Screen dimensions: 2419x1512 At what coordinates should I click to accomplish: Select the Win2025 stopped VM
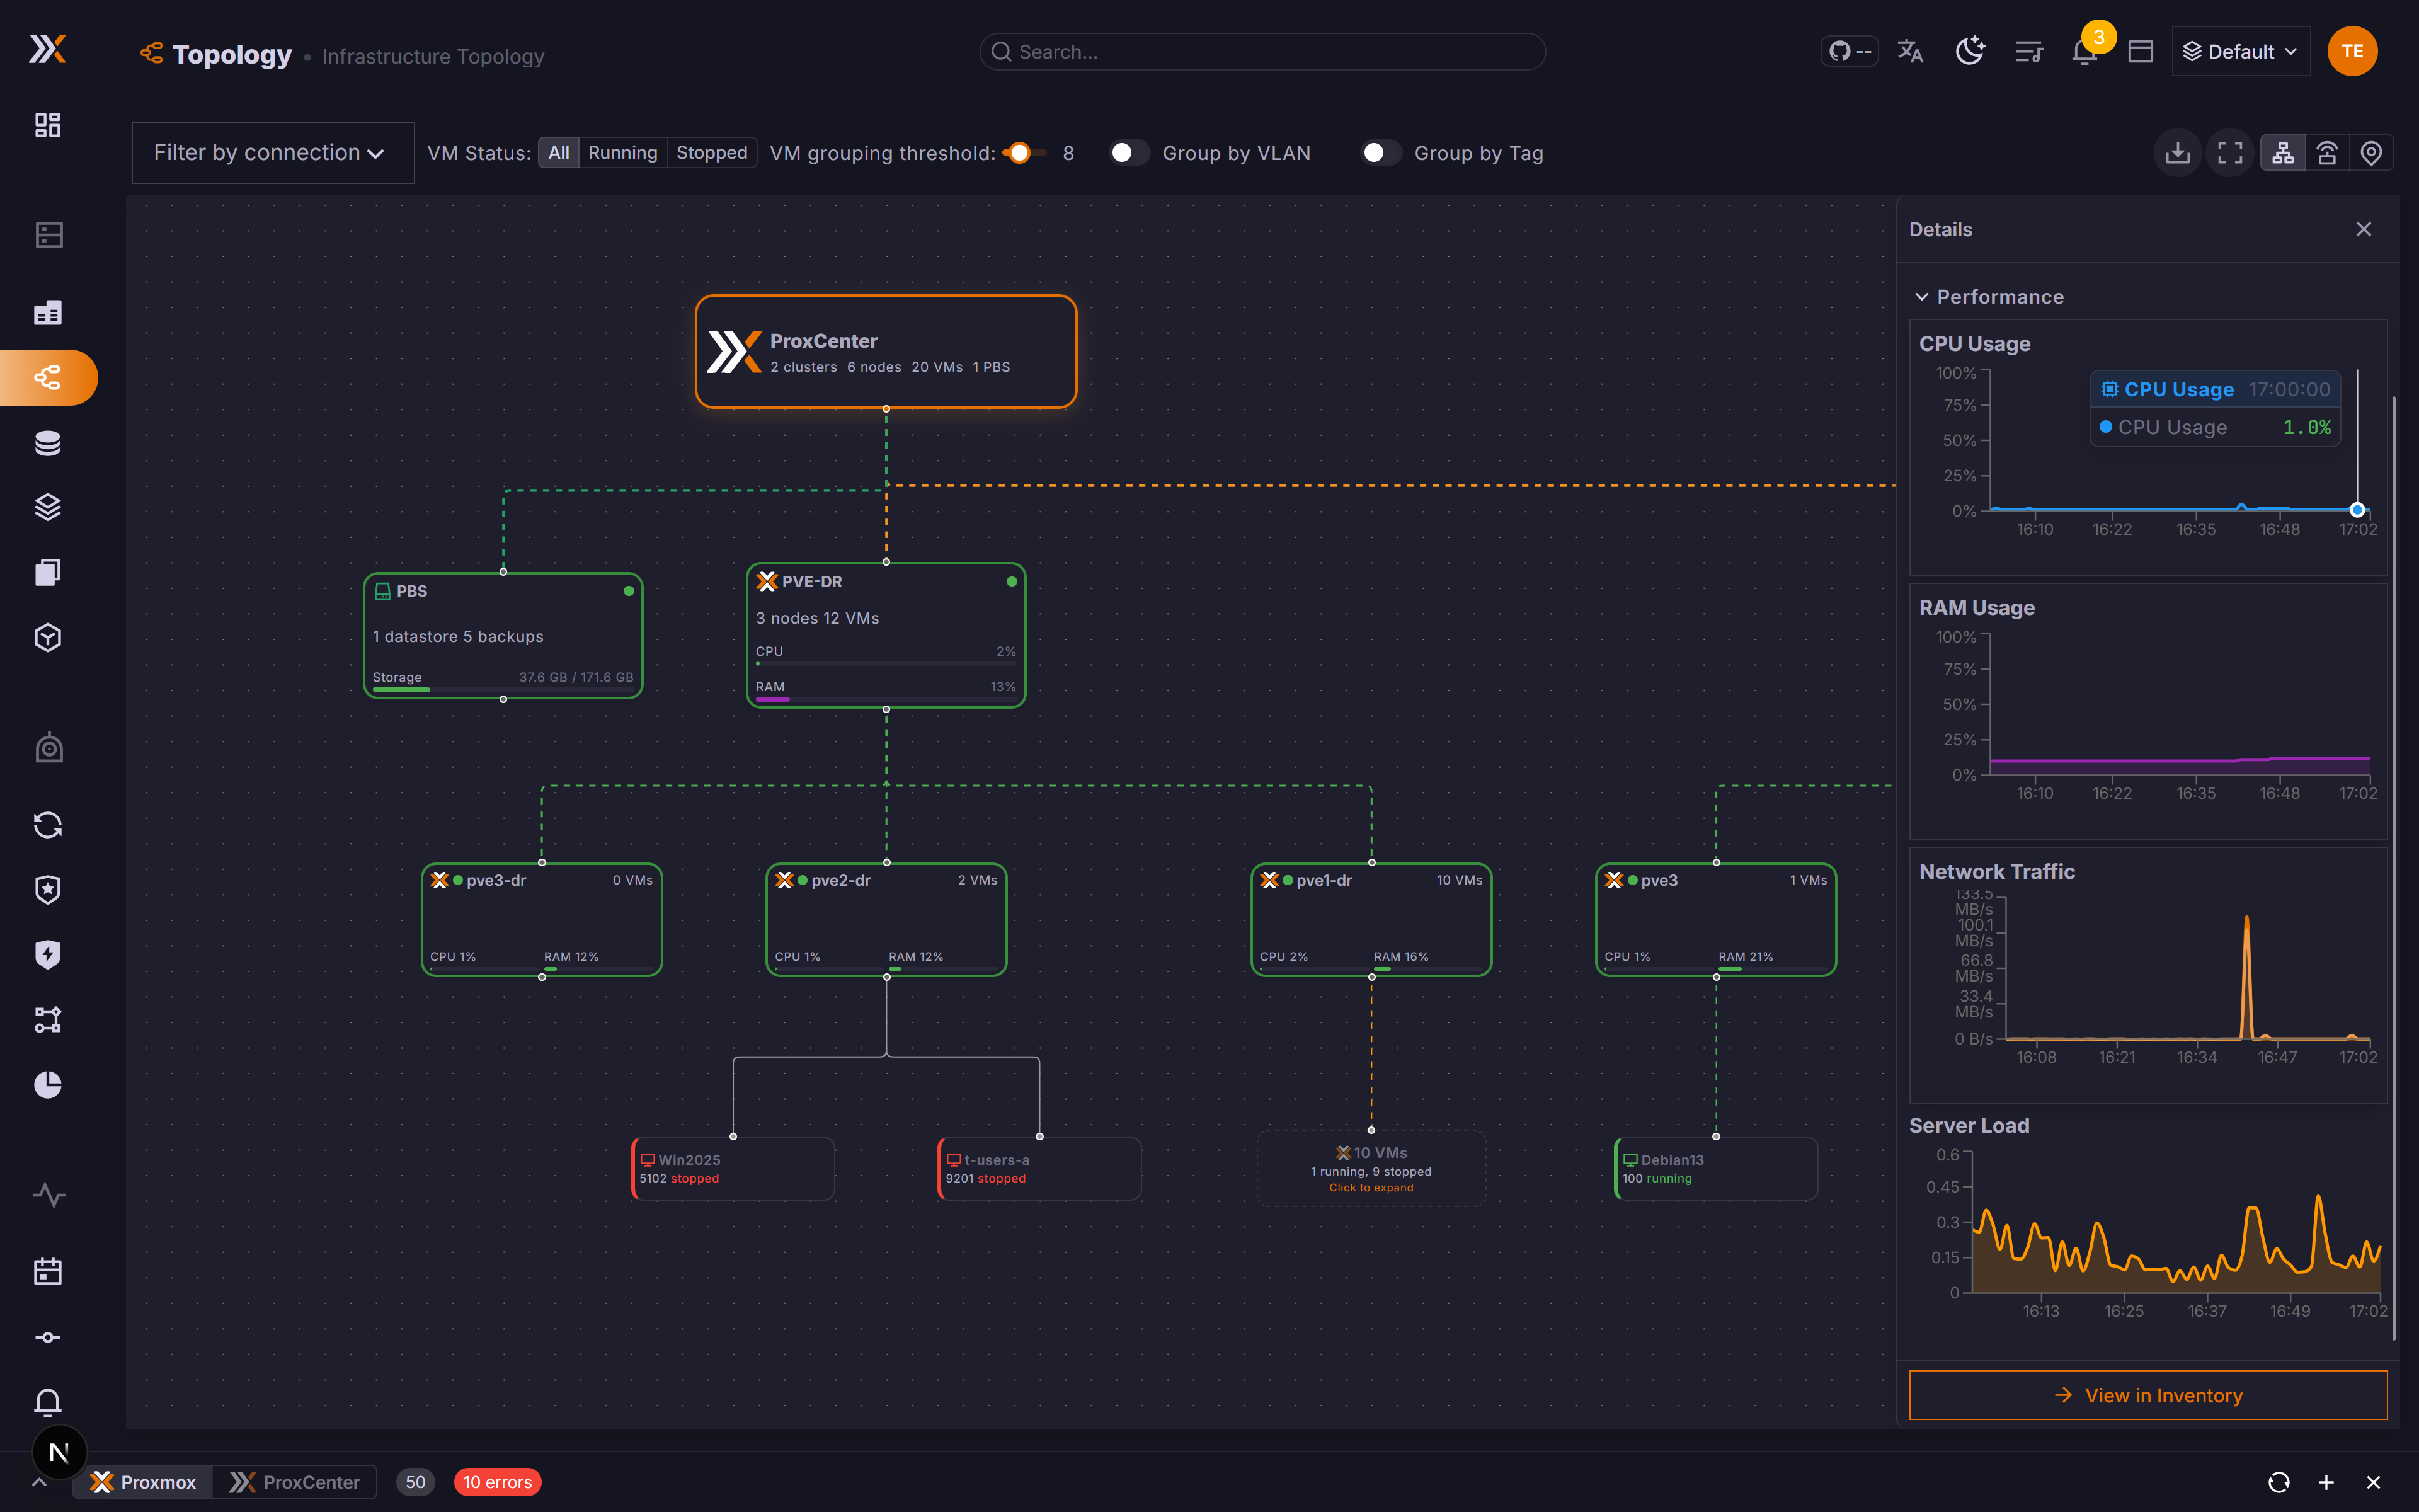[733, 1168]
